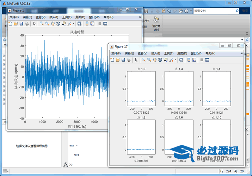Select Brush data tool in Figure 1
Screen dimensions: 252x176
(x=69, y=24)
